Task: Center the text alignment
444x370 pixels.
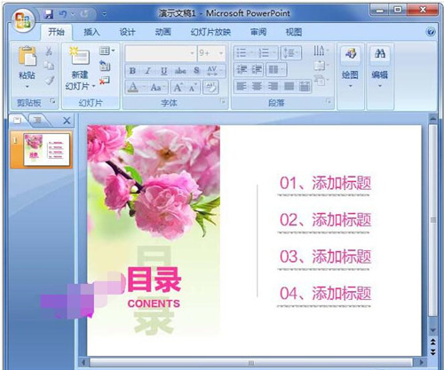Action: click(x=257, y=87)
